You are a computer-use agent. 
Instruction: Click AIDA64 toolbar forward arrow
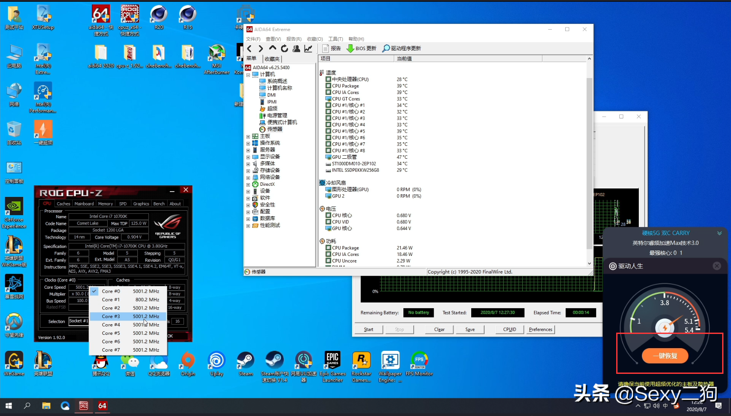point(261,48)
